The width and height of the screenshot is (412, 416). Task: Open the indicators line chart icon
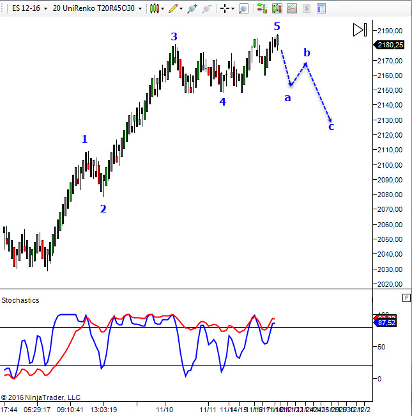[292, 8]
